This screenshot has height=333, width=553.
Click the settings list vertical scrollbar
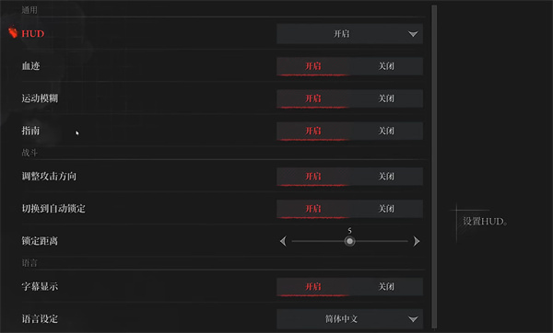(x=434, y=167)
